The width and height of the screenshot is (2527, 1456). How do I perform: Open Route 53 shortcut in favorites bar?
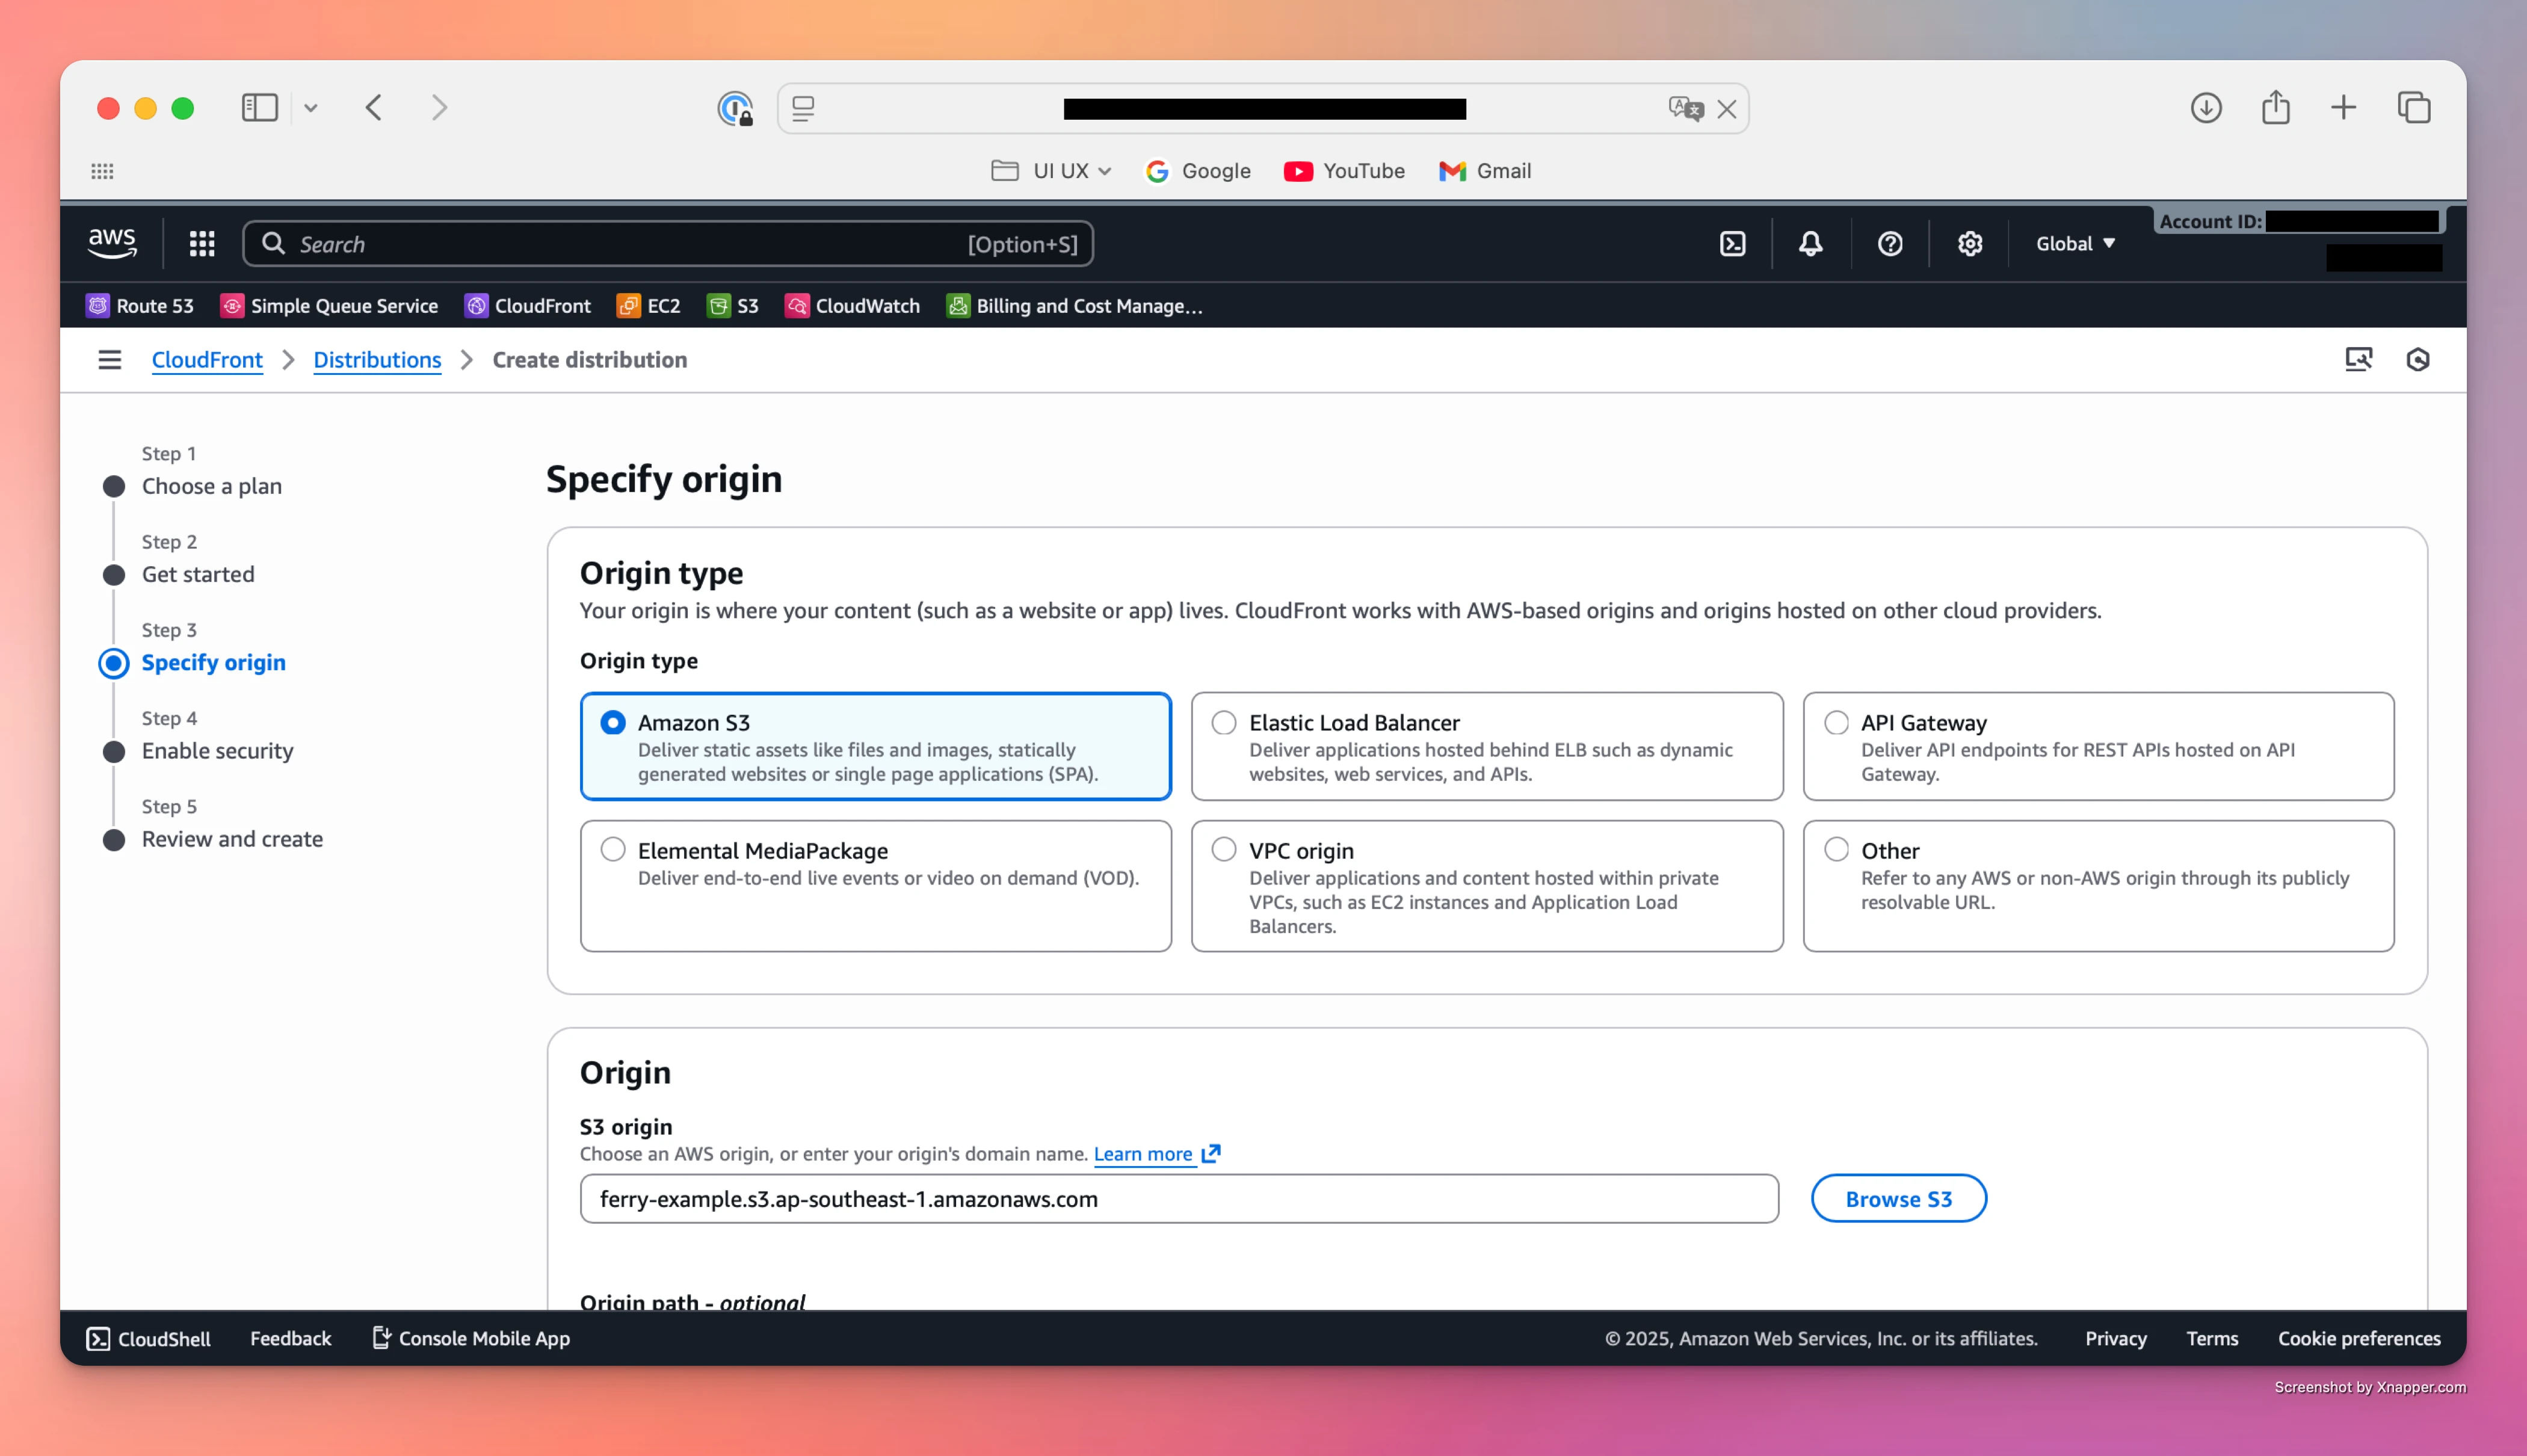tap(140, 306)
